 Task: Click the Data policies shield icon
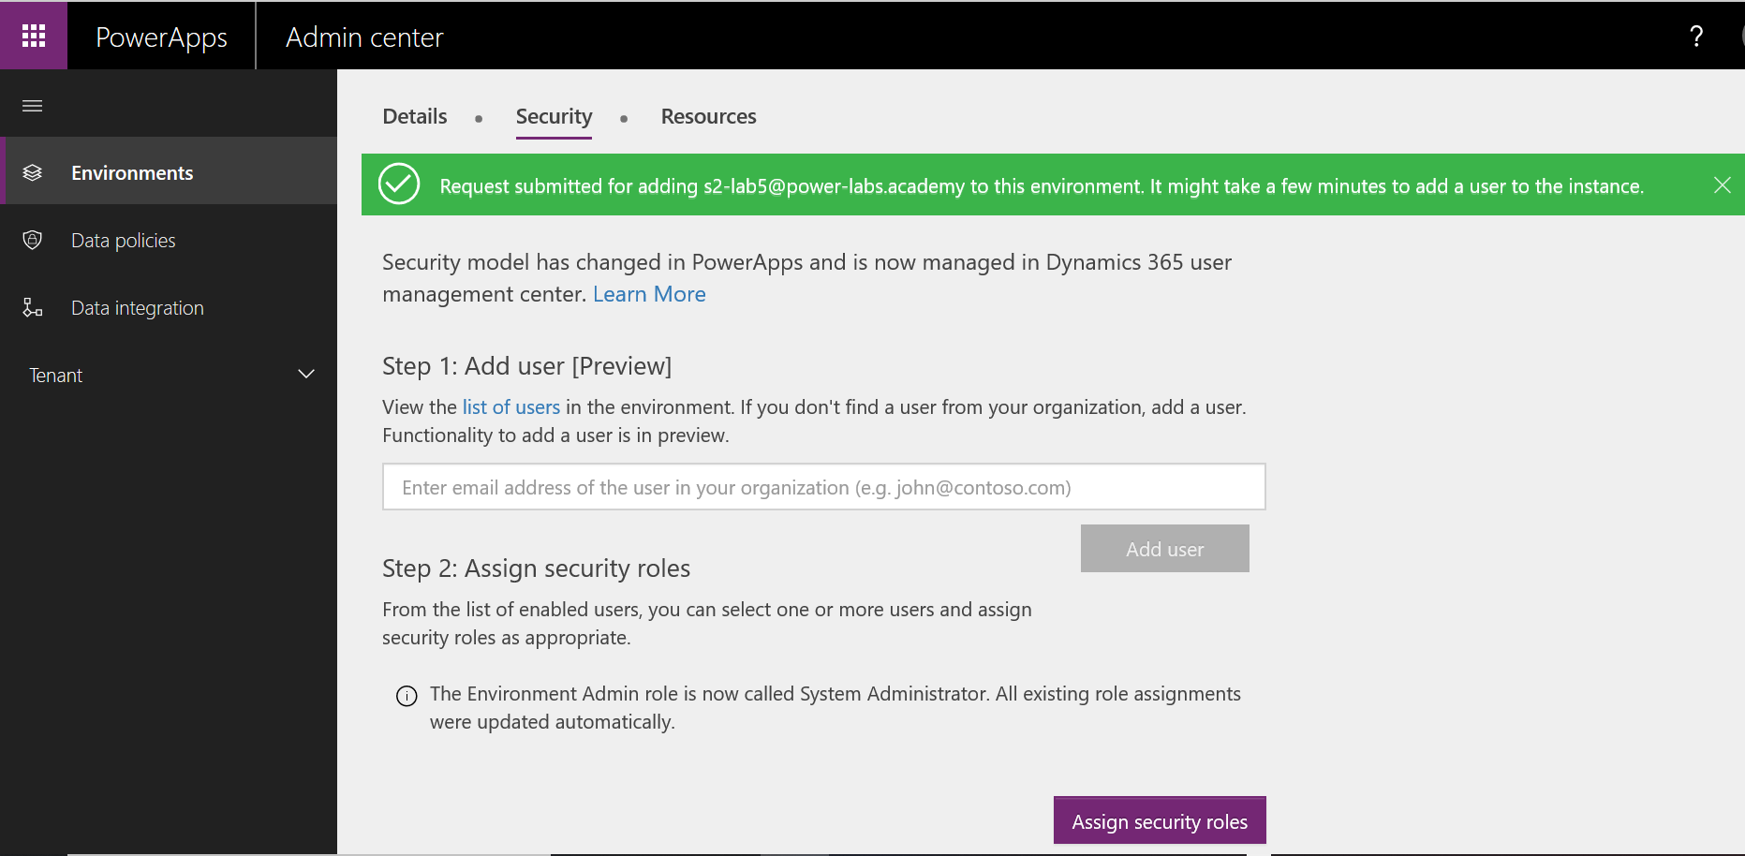click(x=33, y=241)
